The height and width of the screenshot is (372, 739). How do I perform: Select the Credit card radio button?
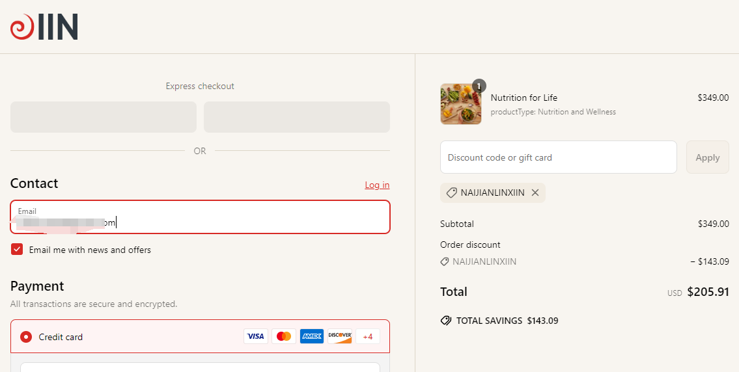pyautogui.click(x=26, y=337)
